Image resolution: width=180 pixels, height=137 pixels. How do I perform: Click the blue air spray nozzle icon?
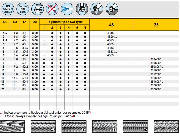(x=67, y=9)
